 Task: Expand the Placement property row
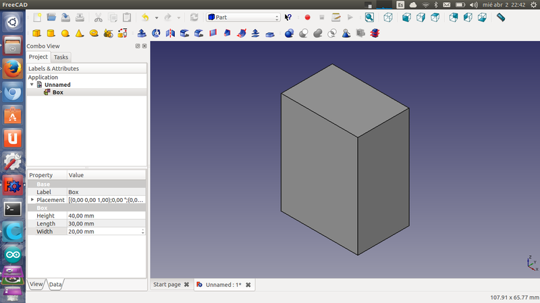pos(32,200)
